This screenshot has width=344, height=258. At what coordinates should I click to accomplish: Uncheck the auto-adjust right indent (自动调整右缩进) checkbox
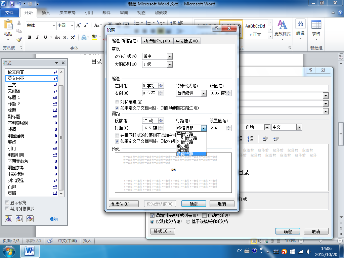tap(117, 108)
